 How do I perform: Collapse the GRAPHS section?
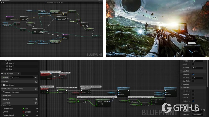point(2,82)
